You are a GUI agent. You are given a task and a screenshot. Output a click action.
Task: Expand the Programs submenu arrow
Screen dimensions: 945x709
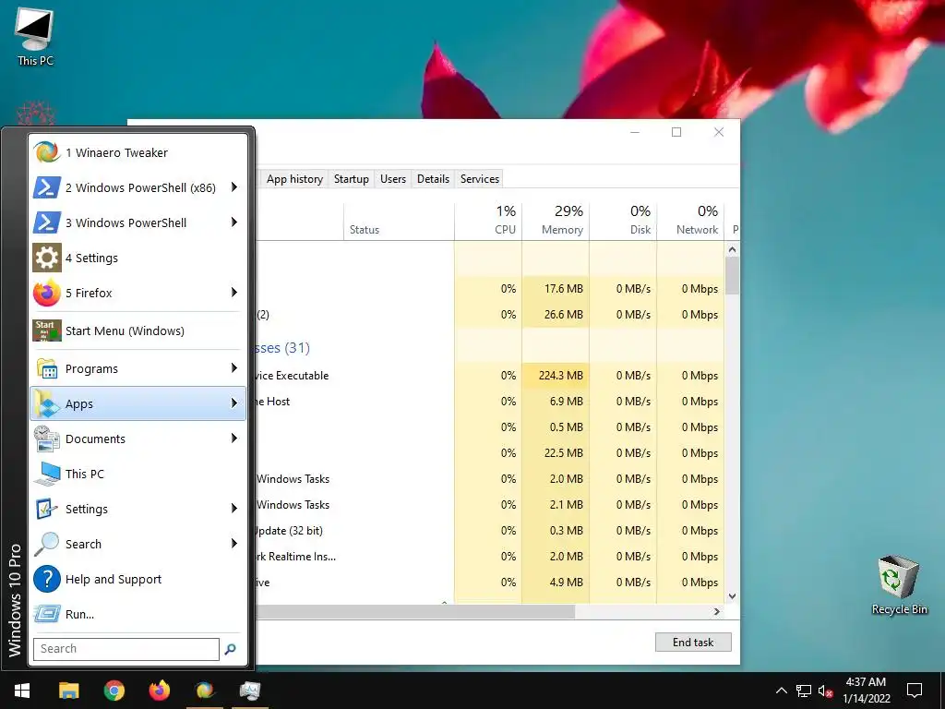click(x=234, y=368)
